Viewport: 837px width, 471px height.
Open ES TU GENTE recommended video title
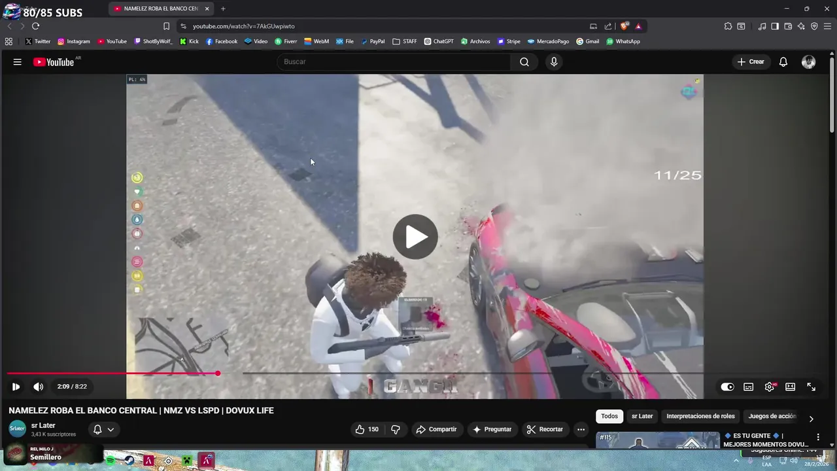coord(766,440)
